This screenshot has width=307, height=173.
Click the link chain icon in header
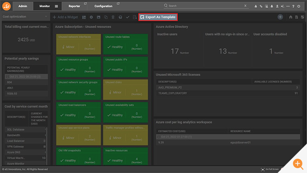pos(261,6)
